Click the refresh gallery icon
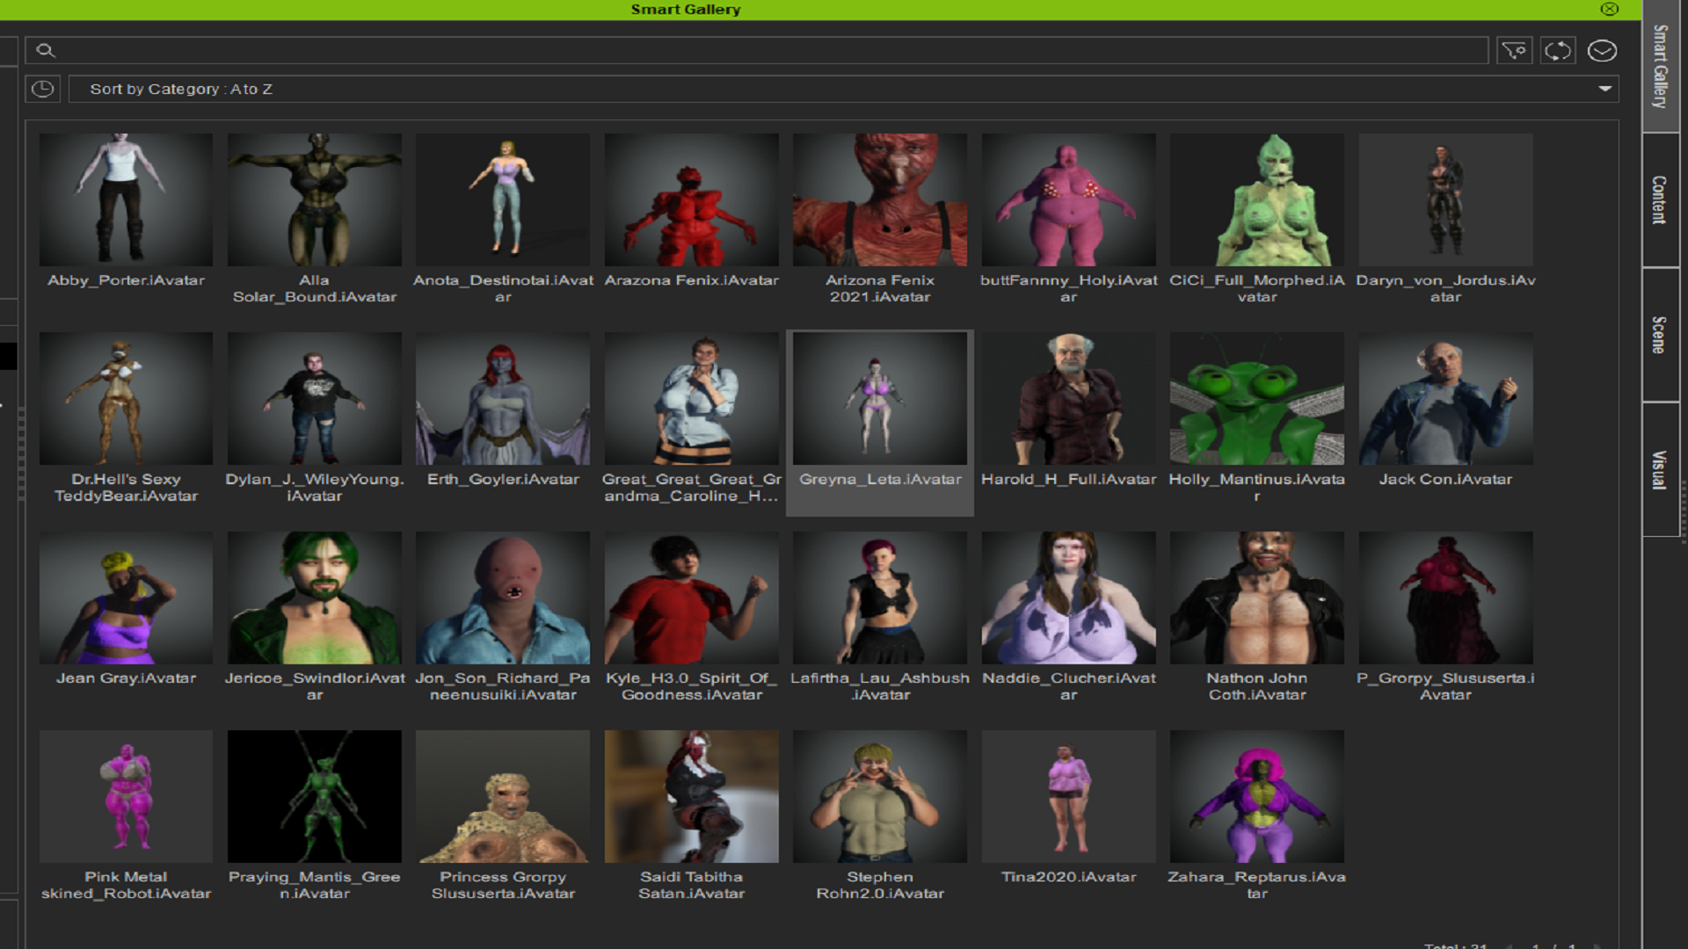Screen dimensions: 1688x949 [1558, 51]
